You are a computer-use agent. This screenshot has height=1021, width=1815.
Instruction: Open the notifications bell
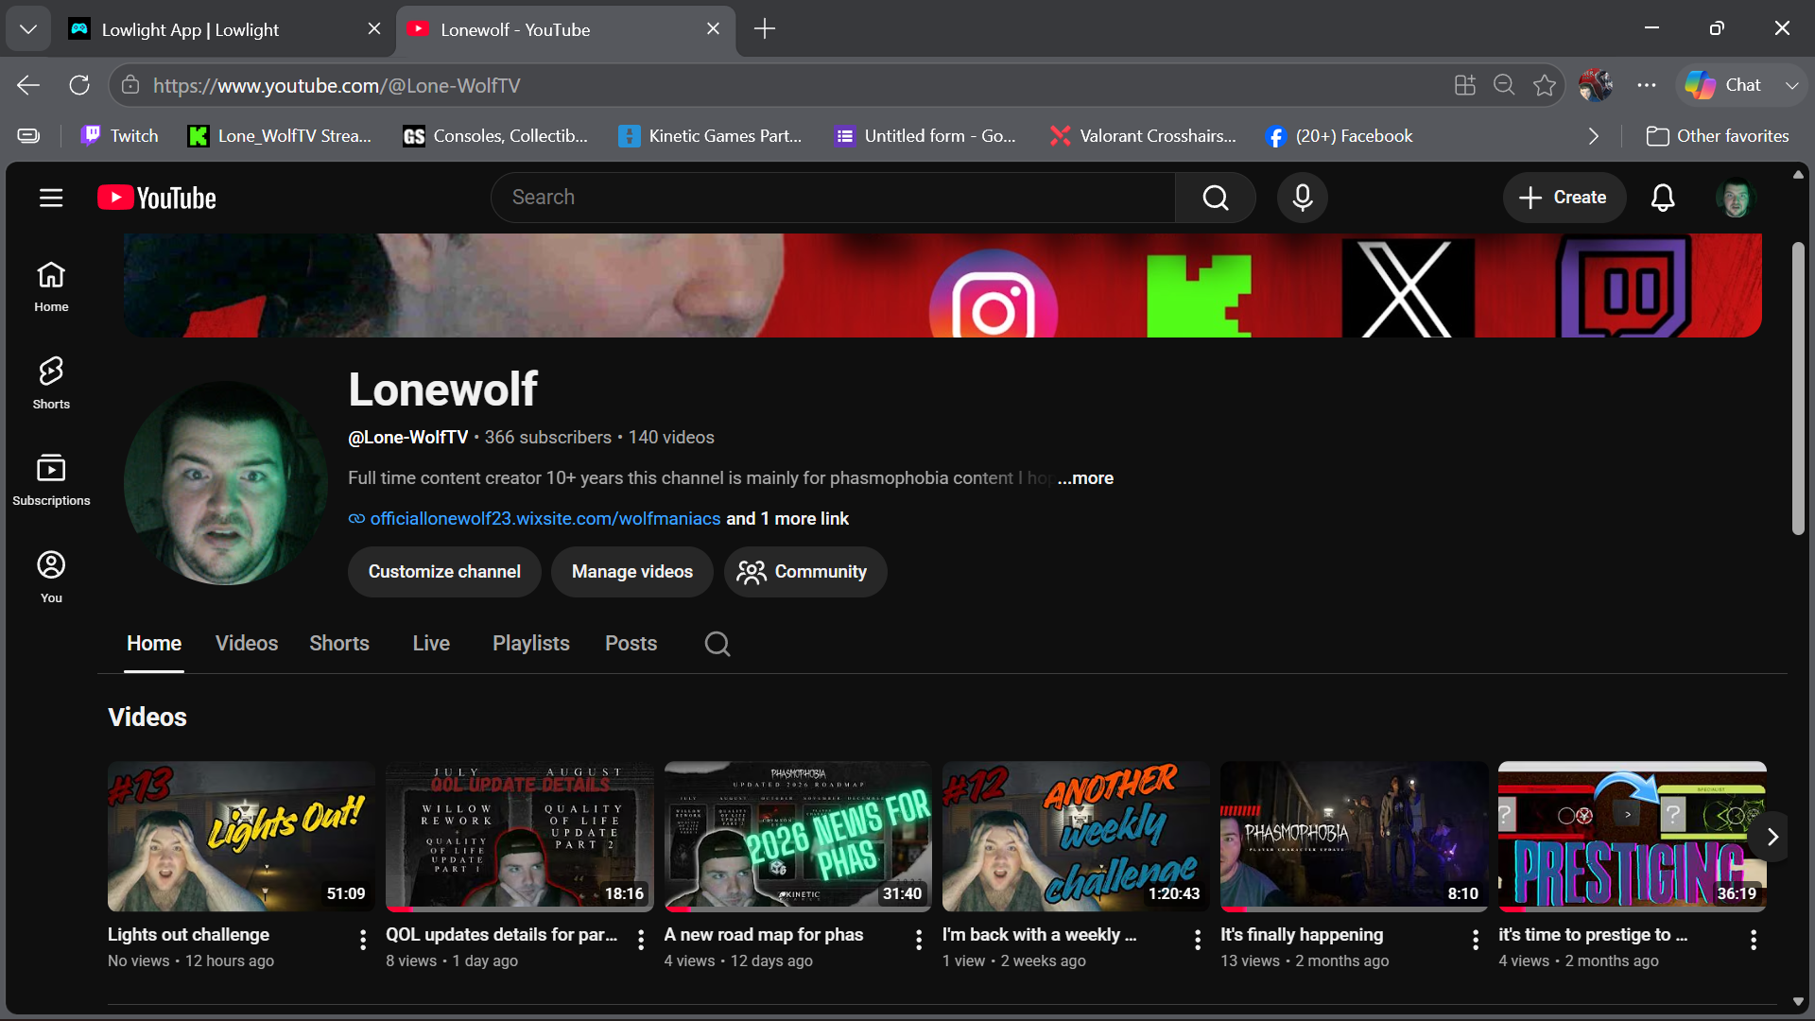pyautogui.click(x=1663, y=198)
